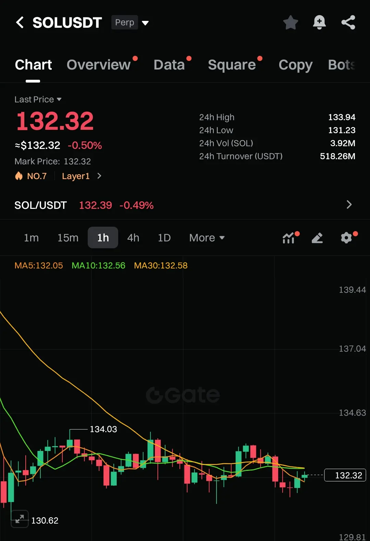Select the 4h timeframe
370x541 pixels.
[x=133, y=238]
